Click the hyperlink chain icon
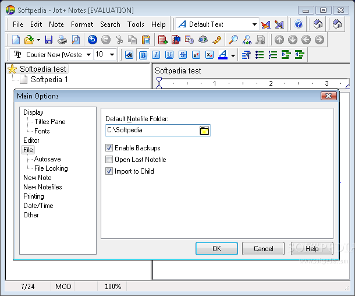Screen dimensions: 355x296 [216, 40]
